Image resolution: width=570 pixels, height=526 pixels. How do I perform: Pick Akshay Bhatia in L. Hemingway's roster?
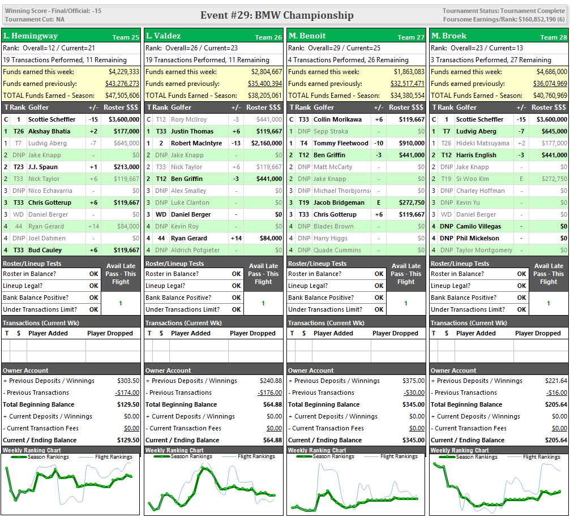[49, 132]
